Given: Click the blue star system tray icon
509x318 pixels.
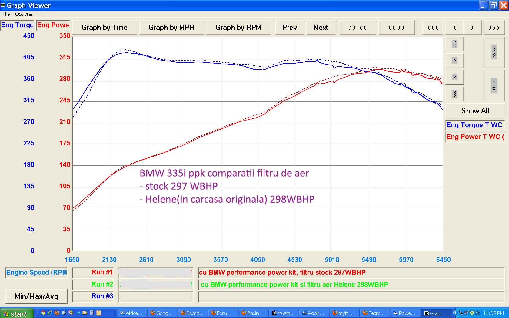Looking at the screenshot, I should point(477,313).
